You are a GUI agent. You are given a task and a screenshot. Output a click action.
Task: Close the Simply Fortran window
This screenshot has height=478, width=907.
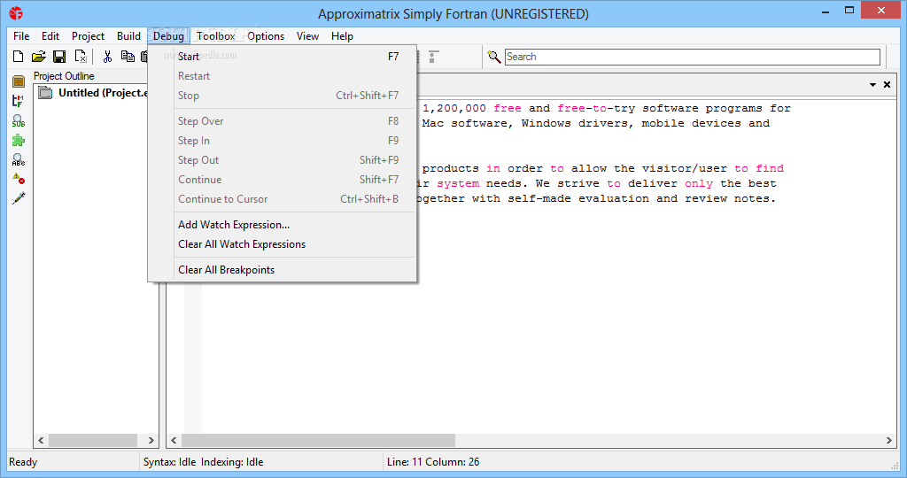[x=881, y=11]
